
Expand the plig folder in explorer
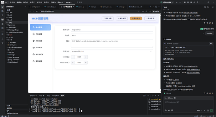coord(17,23)
